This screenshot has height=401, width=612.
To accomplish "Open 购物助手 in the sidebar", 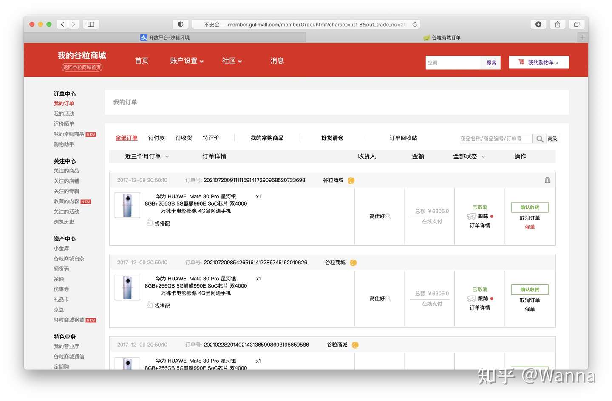I will point(64,144).
